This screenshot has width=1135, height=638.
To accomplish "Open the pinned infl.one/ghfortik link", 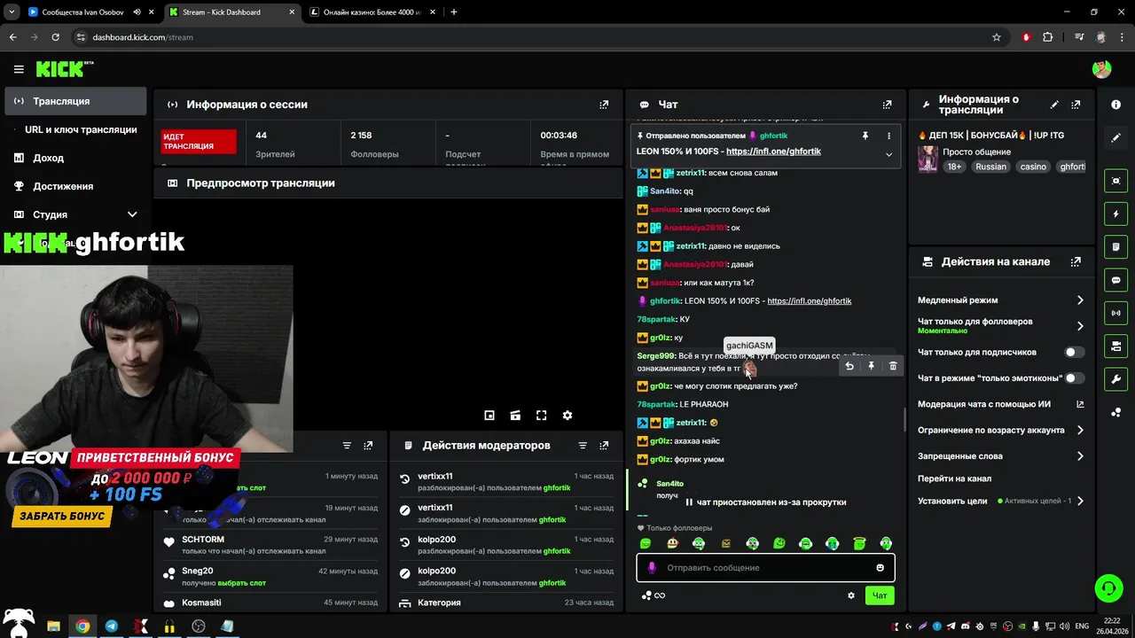I will click(773, 152).
